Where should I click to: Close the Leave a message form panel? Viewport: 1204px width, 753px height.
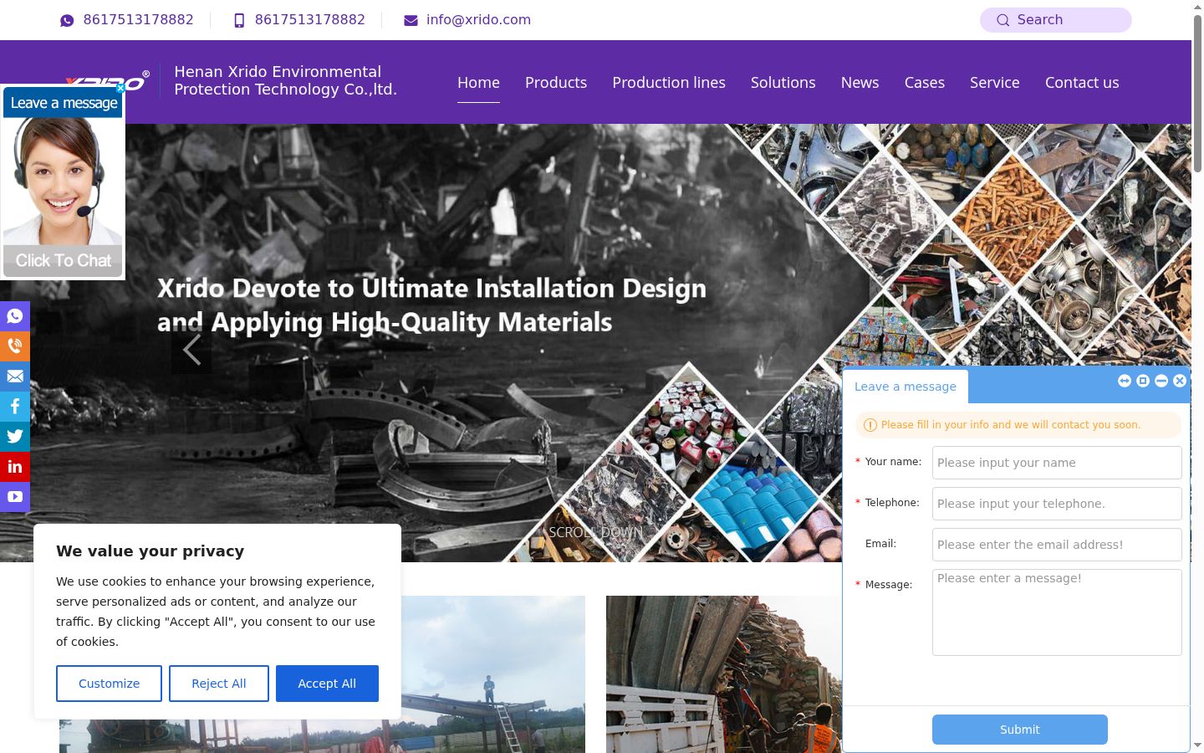1180,381
